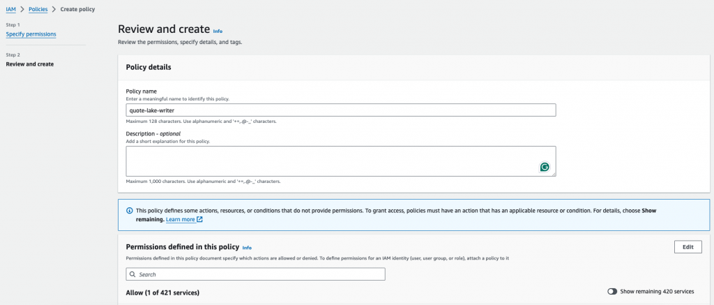Click the Create policy breadcrumb text
Screen dimensions: 714x305
pos(77,9)
